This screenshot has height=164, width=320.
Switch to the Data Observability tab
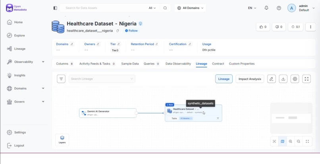point(178,64)
